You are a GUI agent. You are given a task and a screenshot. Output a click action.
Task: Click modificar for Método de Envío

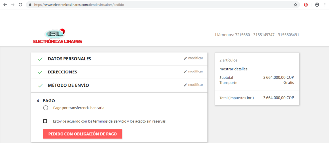point(195,85)
